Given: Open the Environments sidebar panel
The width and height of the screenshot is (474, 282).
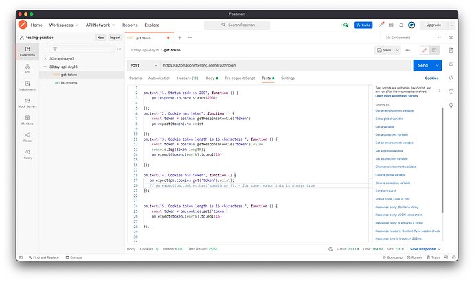Looking at the screenshot, I should tap(27, 86).
